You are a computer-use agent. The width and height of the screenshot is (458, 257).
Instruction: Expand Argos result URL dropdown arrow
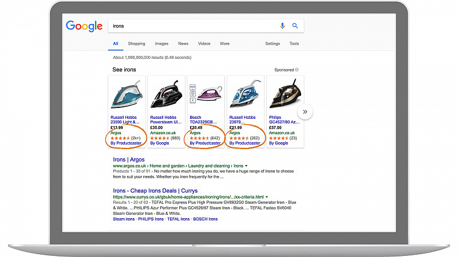246,166
